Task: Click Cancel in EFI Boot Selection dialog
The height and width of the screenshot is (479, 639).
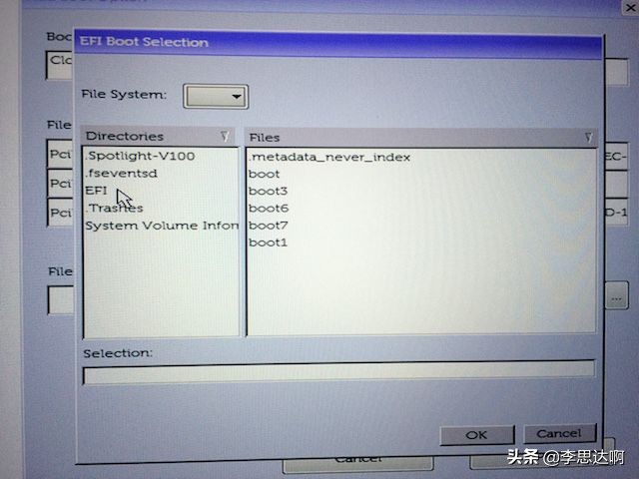Action: coord(559,433)
